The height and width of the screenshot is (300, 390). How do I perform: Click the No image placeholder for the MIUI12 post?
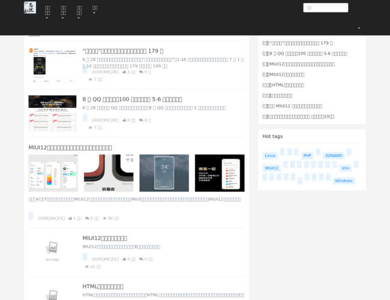tap(52, 250)
